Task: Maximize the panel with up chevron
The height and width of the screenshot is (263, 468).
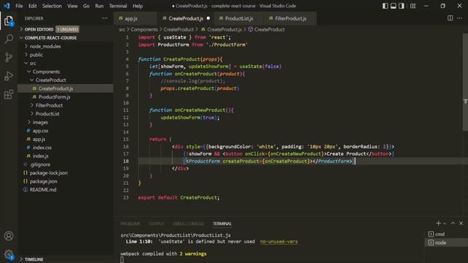Action: [x=453, y=223]
